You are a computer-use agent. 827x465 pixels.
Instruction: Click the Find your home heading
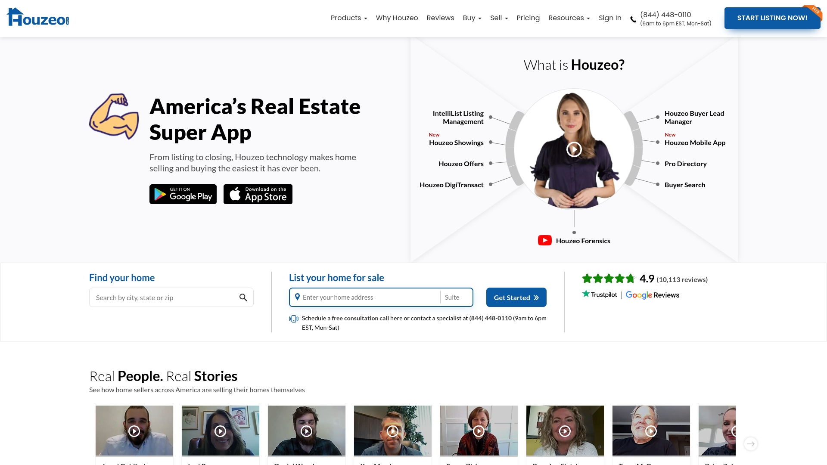(122, 278)
